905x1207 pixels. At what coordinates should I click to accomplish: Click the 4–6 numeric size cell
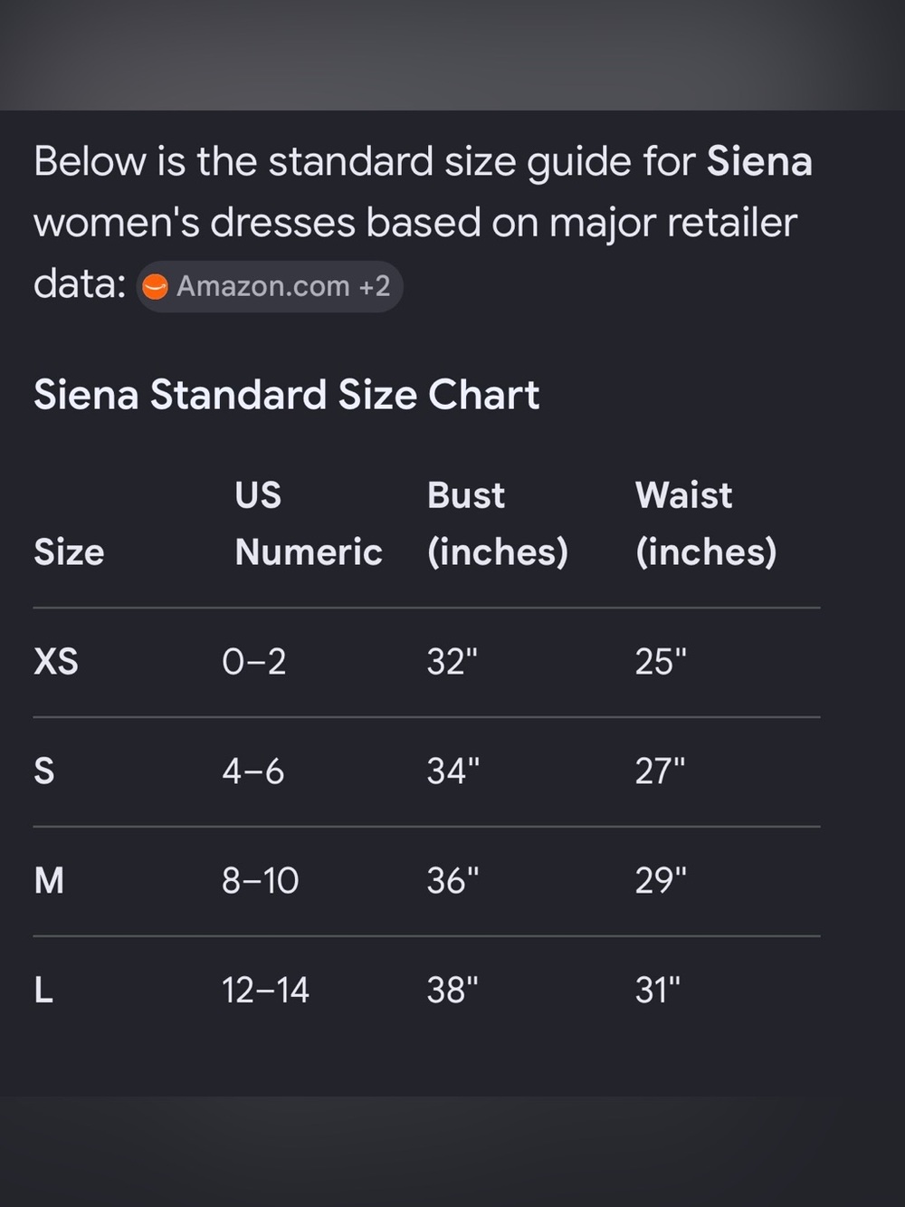[253, 771]
